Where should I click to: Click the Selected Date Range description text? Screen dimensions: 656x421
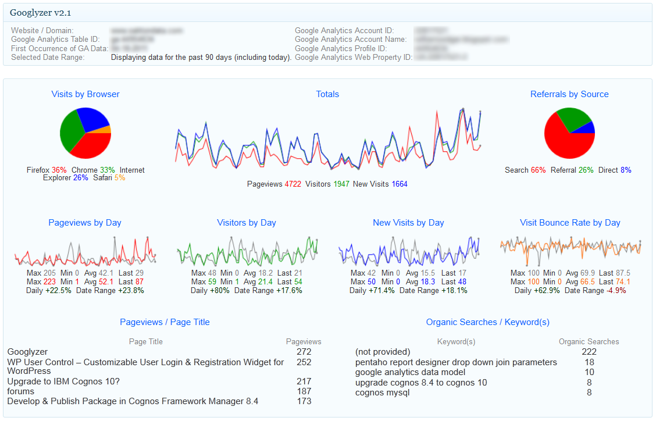pyautogui.click(x=201, y=58)
